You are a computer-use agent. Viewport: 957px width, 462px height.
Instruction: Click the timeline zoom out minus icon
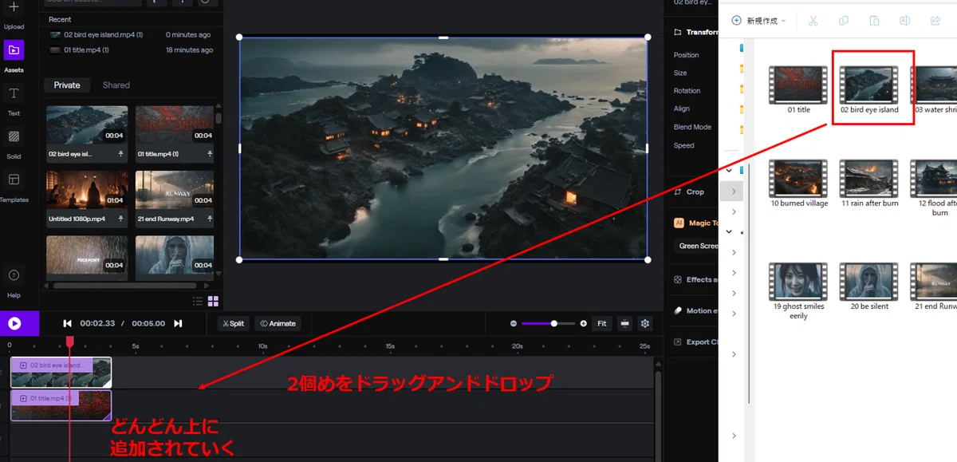pos(514,323)
